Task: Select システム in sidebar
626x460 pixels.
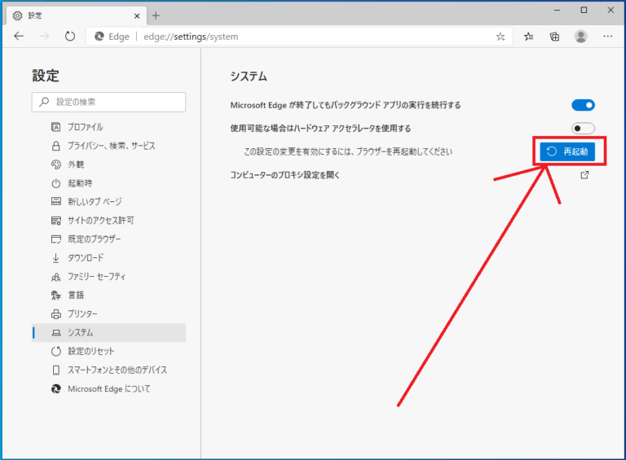Action: (108, 332)
